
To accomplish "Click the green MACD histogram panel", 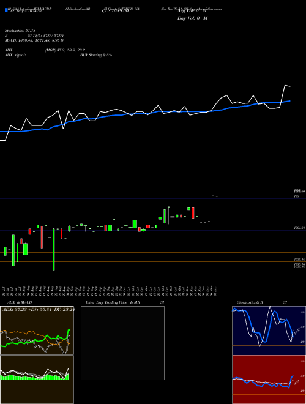I will pos(37,380).
